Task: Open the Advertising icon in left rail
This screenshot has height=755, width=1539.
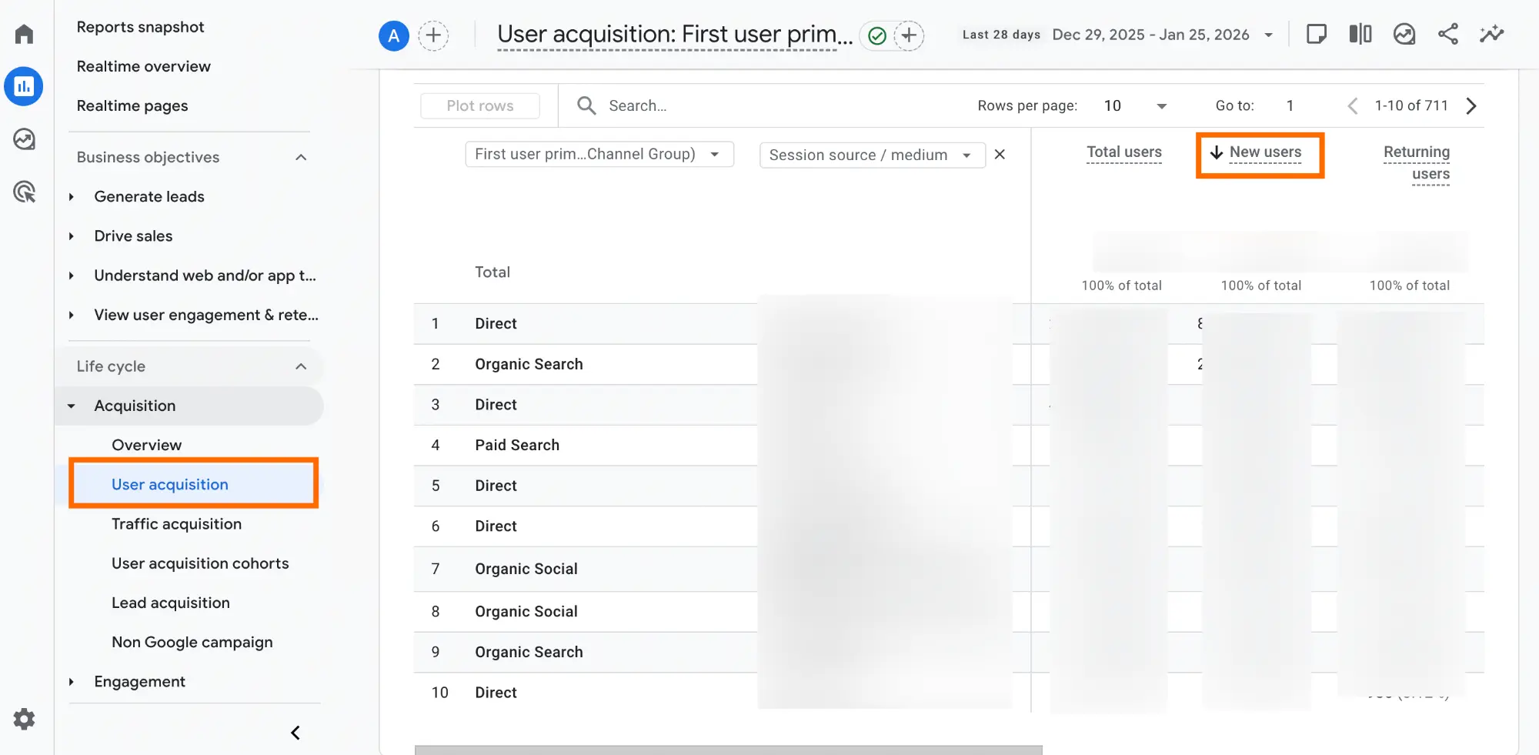Action: (x=24, y=192)
